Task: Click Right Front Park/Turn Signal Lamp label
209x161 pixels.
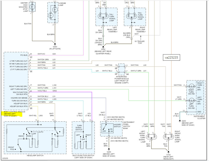Action: click(x=178, y=137)
